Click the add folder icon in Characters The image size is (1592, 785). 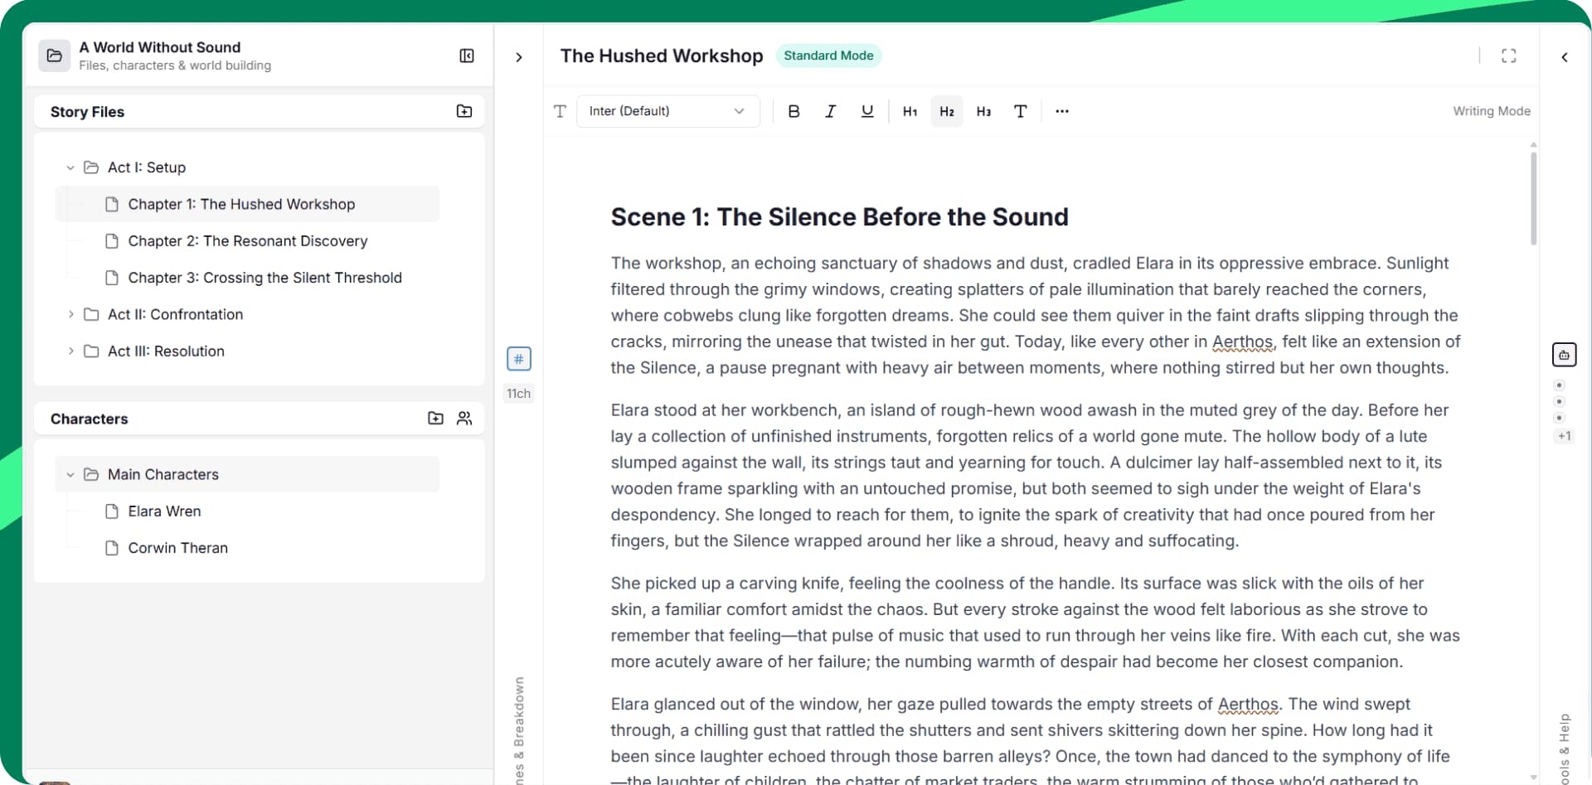pyautogui.click(x=435, y=419)
